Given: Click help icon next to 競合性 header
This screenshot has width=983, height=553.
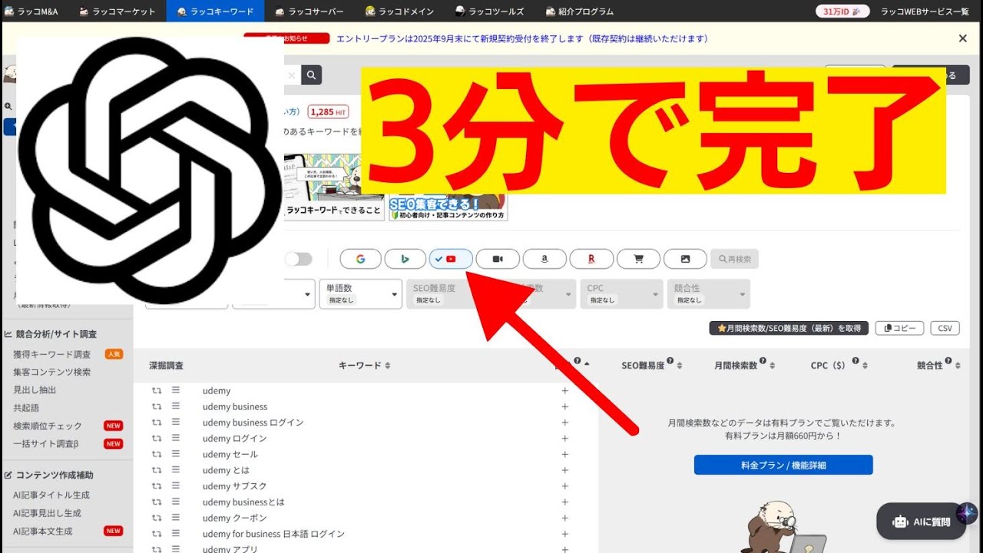Looking at the screenshot, I should 948,361.
